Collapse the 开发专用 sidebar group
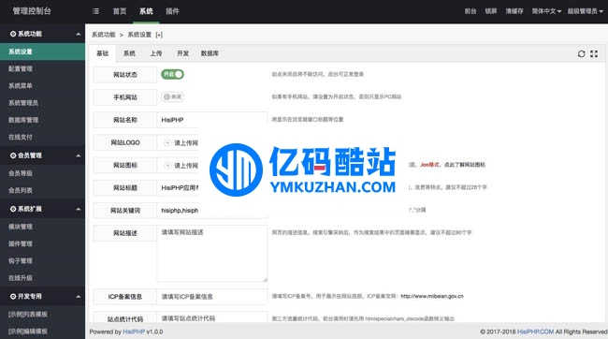The image size is (608, 339). click(79, 296)
